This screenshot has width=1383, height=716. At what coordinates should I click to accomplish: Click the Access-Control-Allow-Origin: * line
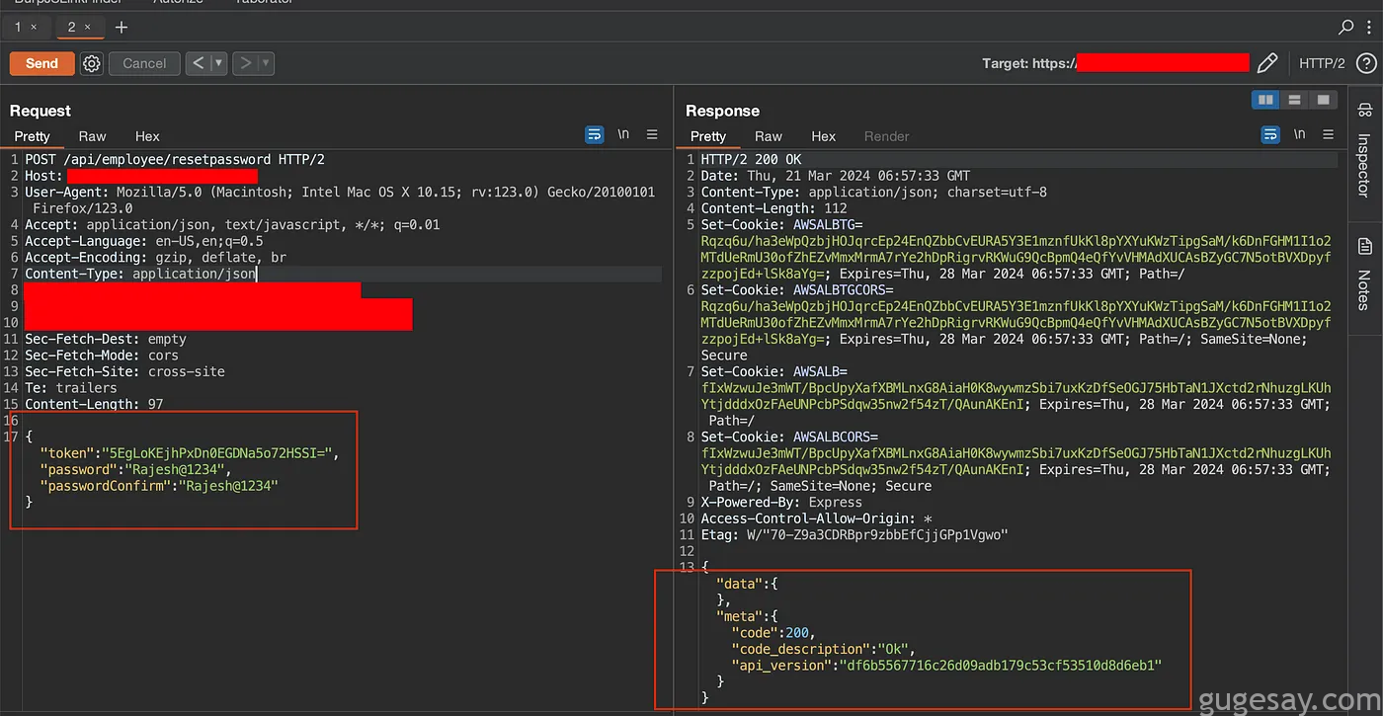pyautogui.click(x=816, y=518)
